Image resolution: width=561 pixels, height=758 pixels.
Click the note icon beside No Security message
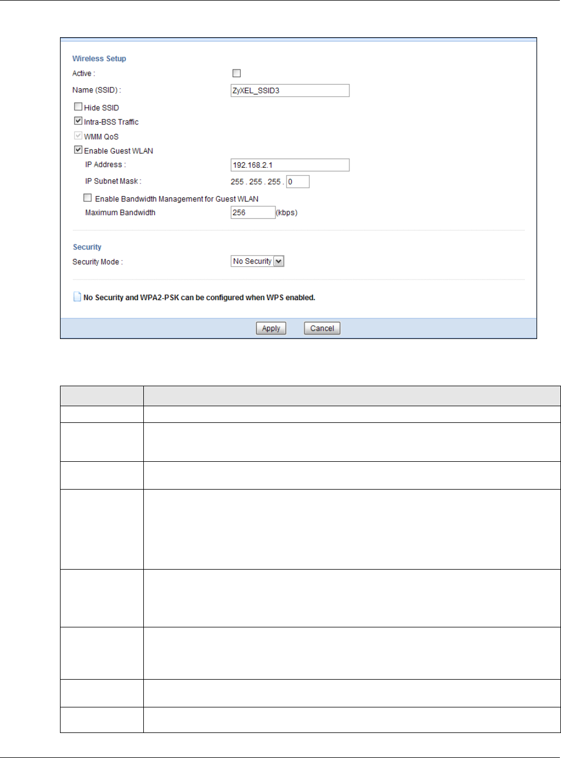tap(77, 297)
